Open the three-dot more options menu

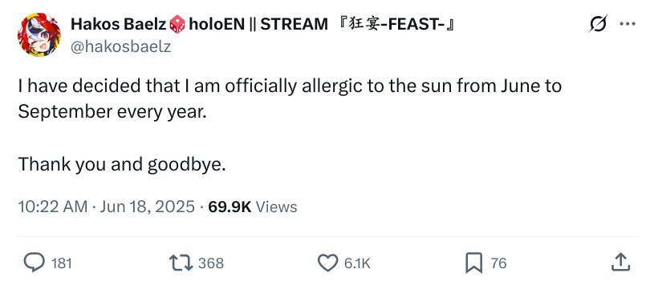(628, 24)
